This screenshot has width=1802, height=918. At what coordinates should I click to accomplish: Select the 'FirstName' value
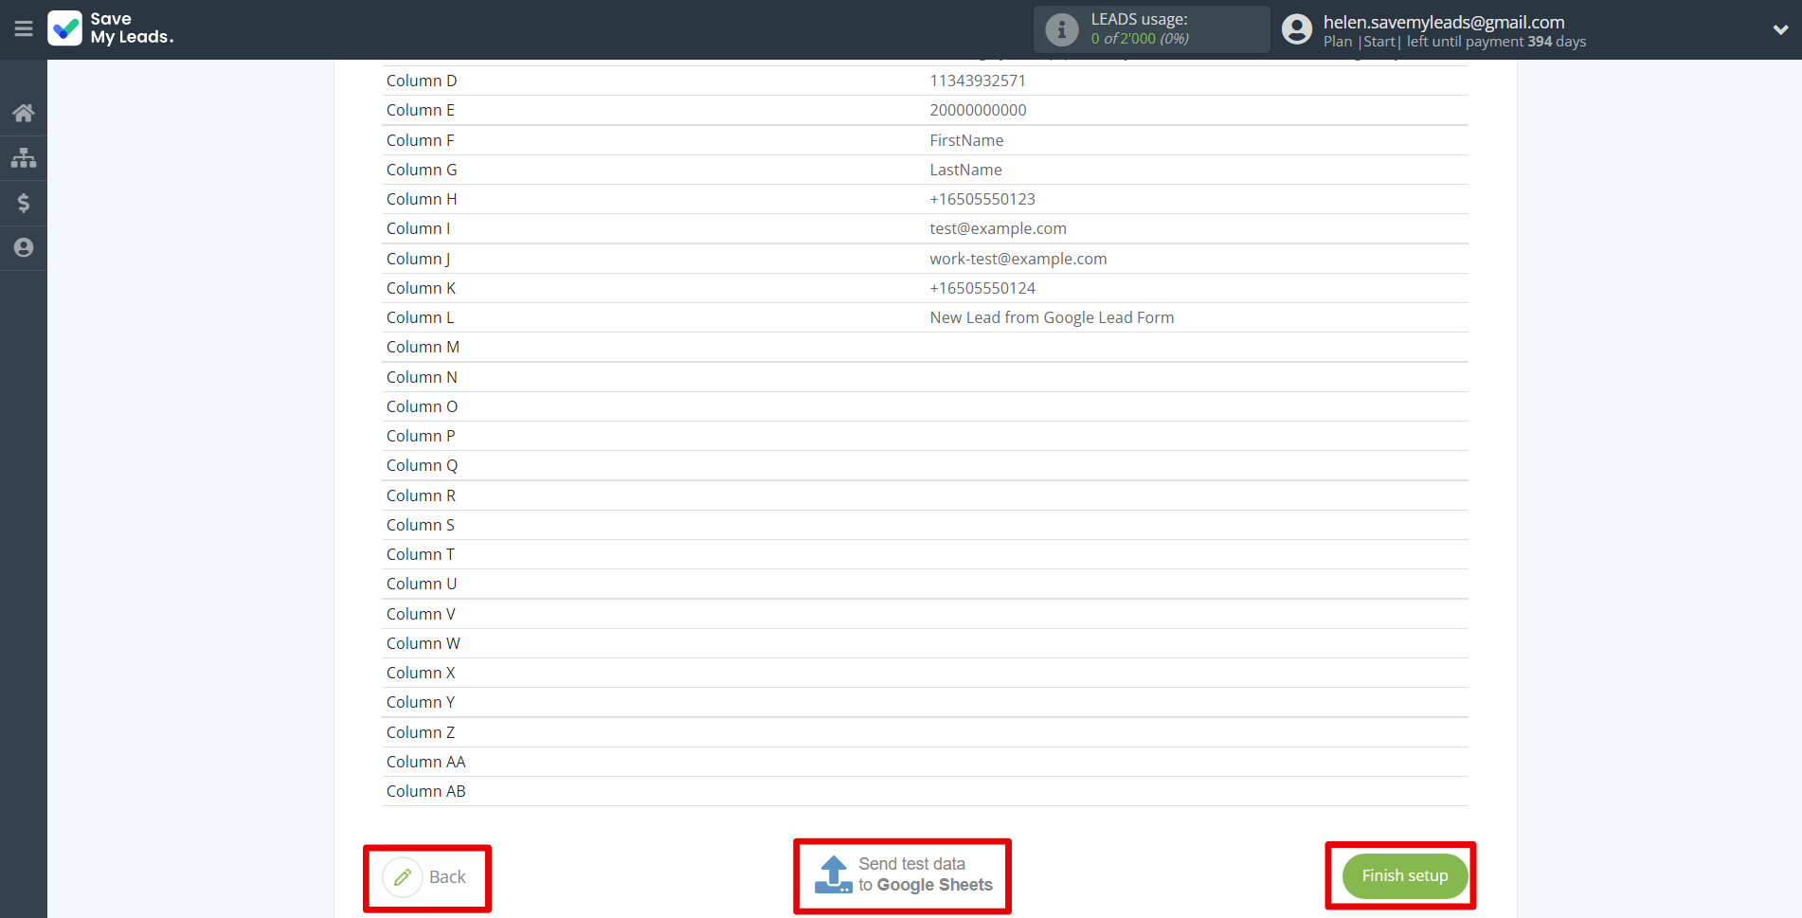[966, 140]
